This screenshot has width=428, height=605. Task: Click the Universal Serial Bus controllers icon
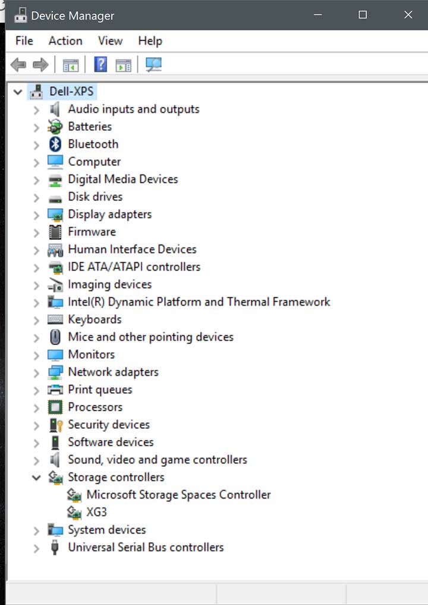[x=55, y=547]
